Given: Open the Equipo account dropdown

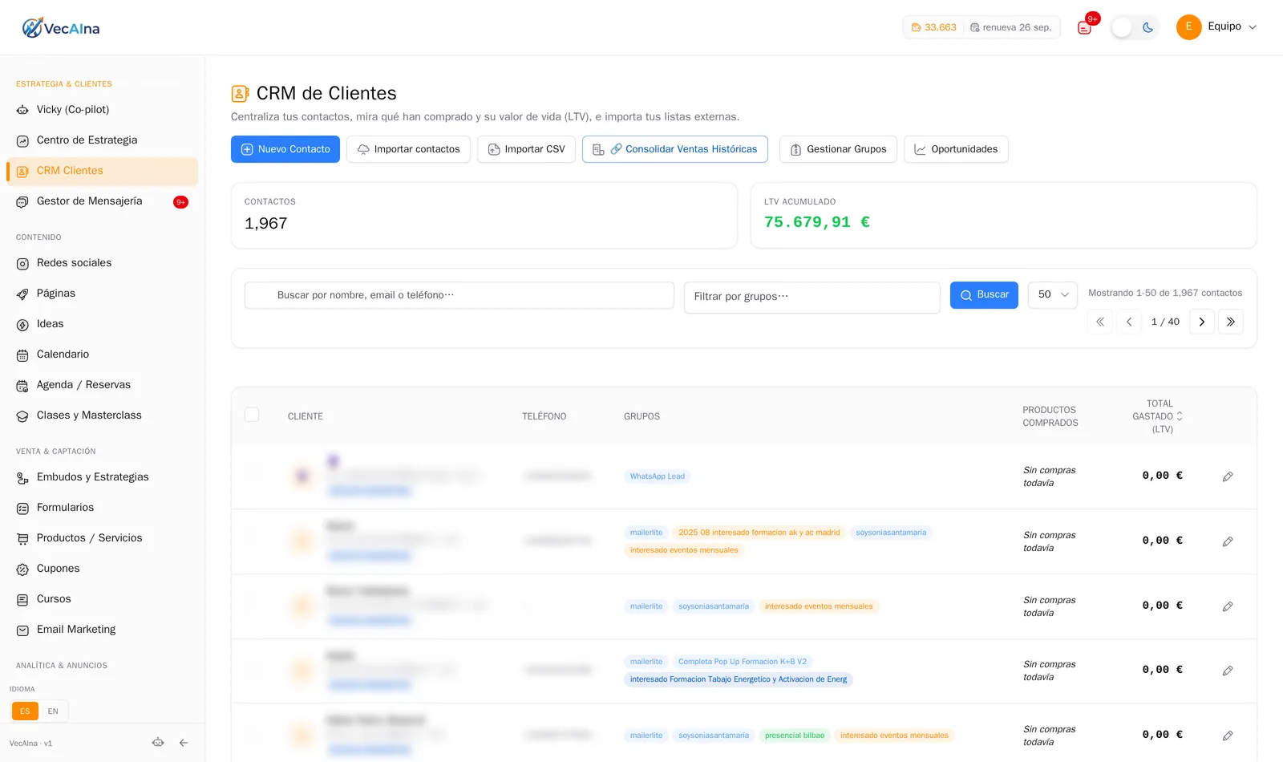Looking at the screenshot, I should pos(1217,26).
